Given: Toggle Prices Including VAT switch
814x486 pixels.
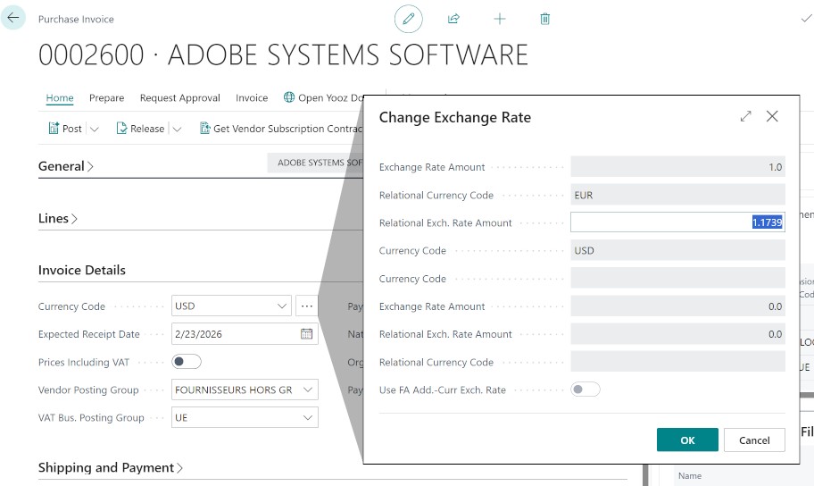Looking at the screenshot, I should (x=187, y=362).
